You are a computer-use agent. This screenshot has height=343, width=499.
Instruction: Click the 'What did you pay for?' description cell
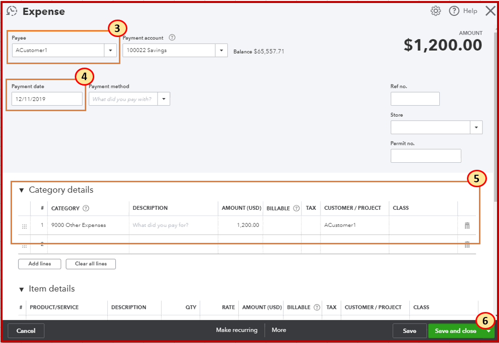click(x=174, y=225)
